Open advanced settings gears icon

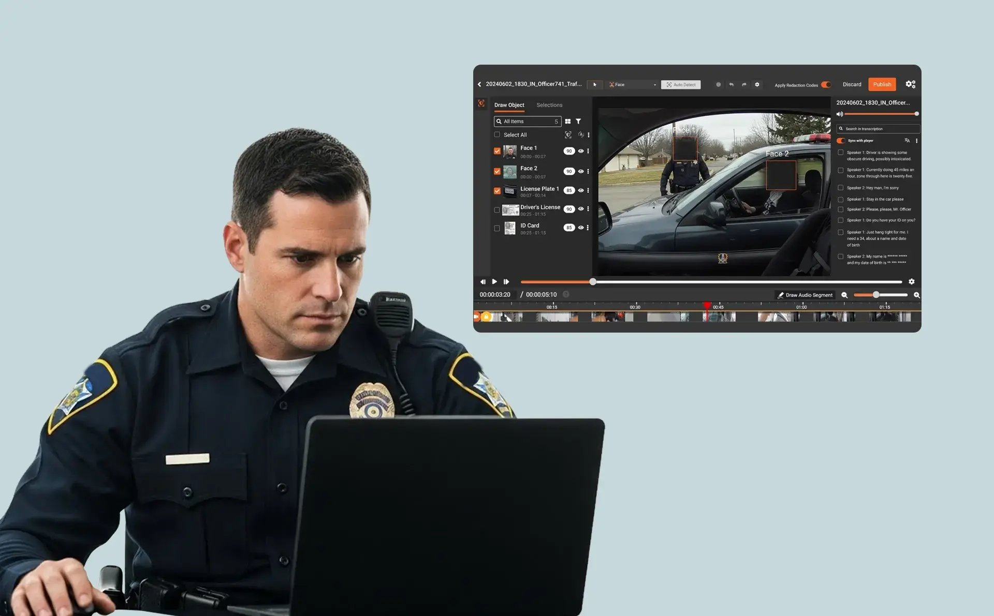coord(910,84)
